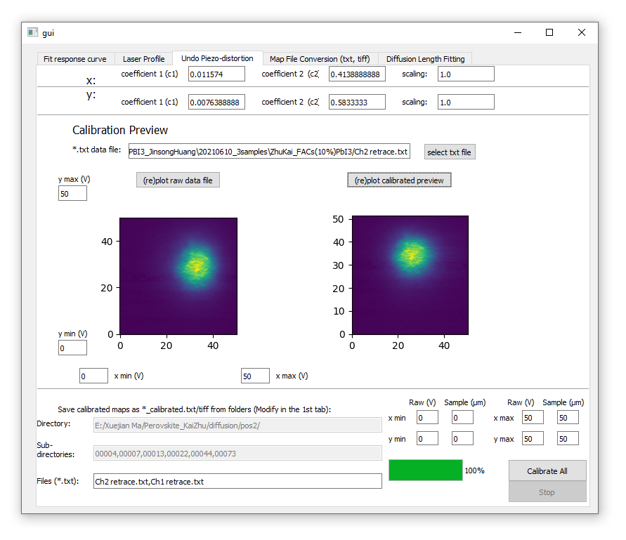Click the raw data heatmap plot
The width and height of the screenshot is (626, 540).
pyautogui.click(x=178, y=276)
